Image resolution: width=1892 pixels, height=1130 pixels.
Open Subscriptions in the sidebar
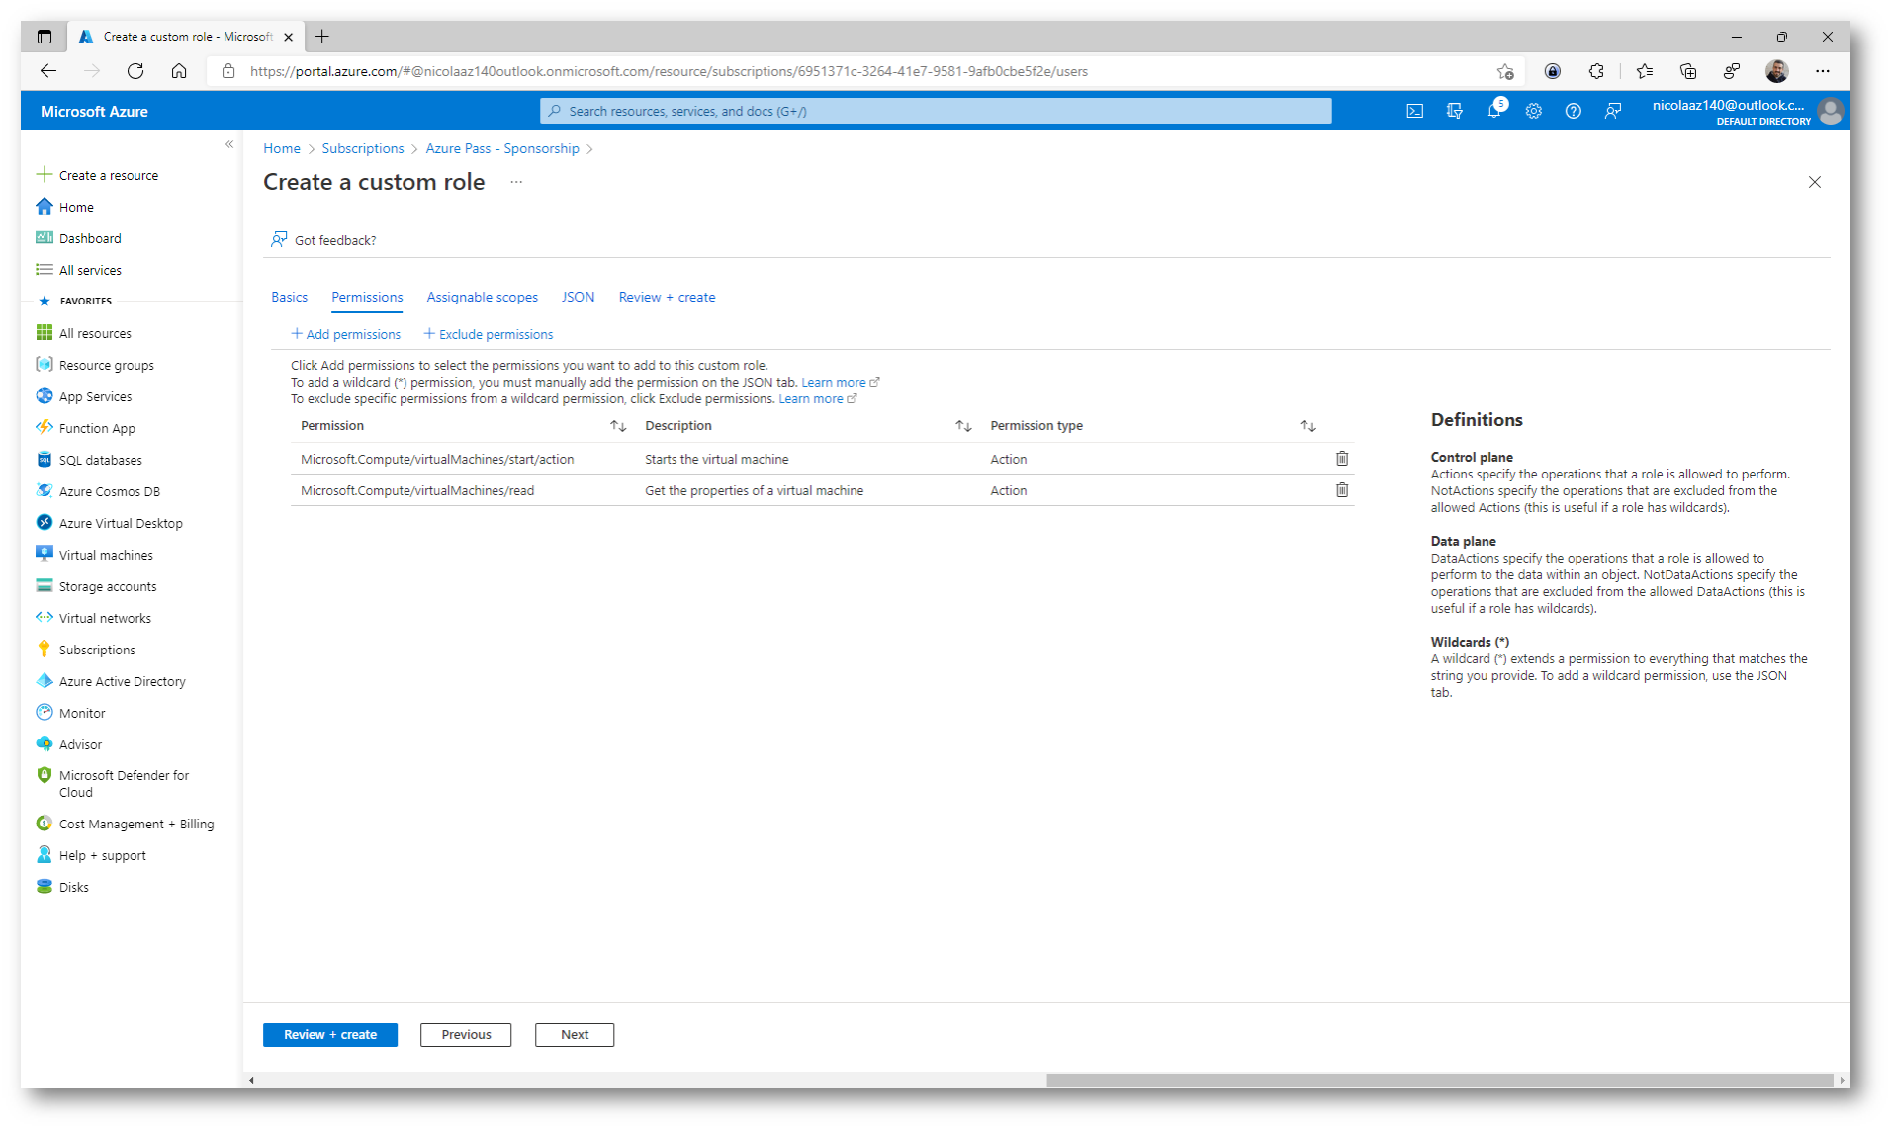86,650
